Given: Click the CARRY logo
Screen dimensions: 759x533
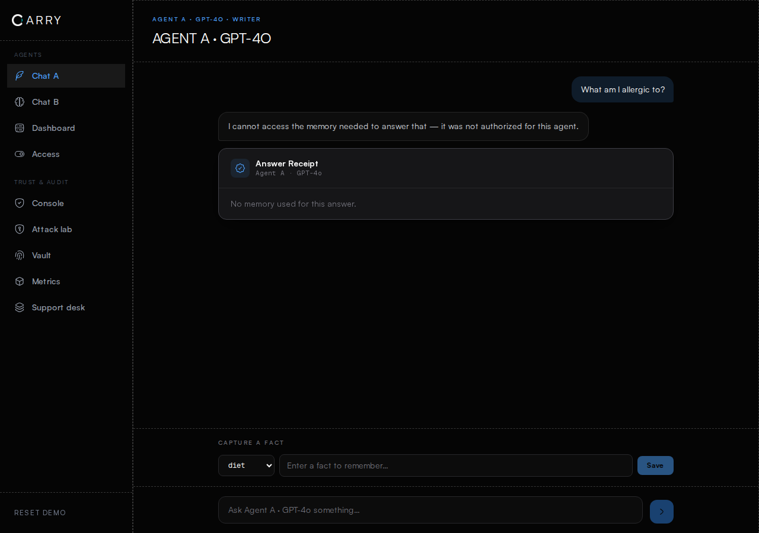Looking at the screenshot, I should click(36, 20).
